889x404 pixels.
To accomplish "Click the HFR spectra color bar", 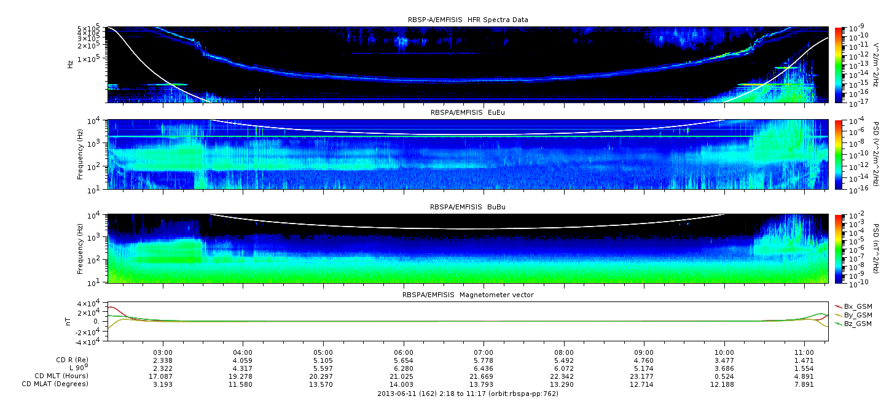I will click(x=839, y=64).
